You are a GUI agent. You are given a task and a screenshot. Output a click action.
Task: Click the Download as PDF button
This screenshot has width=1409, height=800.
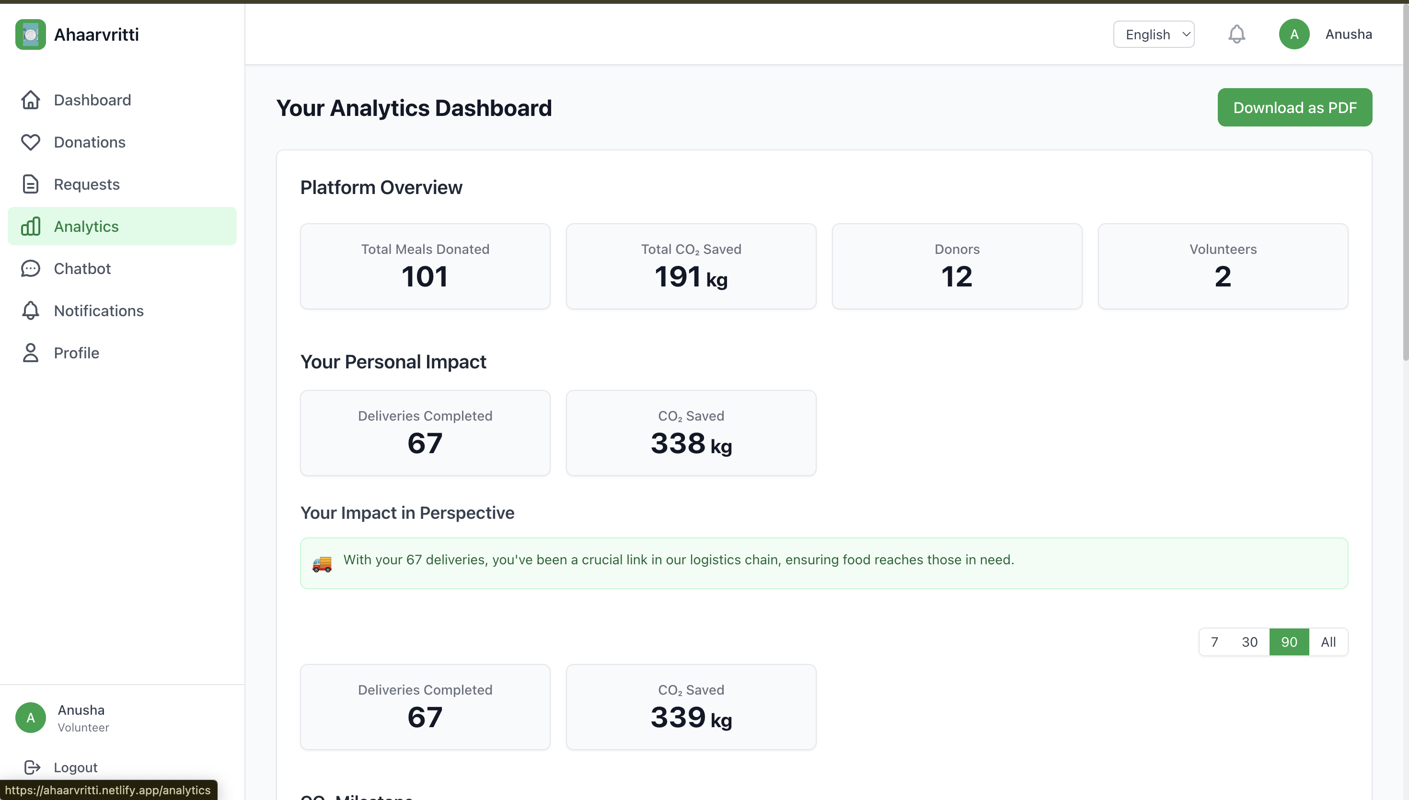(1294, 107)
